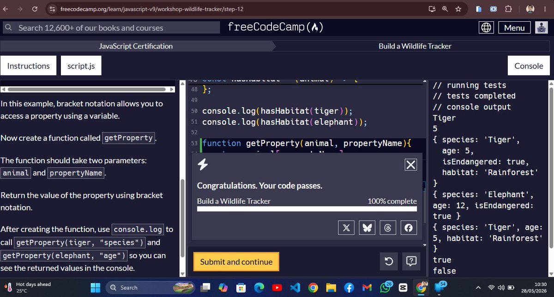Screen dimensions: 554x297
Task: Open the freeCodeCamp profile avatar
Action: point(541,28)
